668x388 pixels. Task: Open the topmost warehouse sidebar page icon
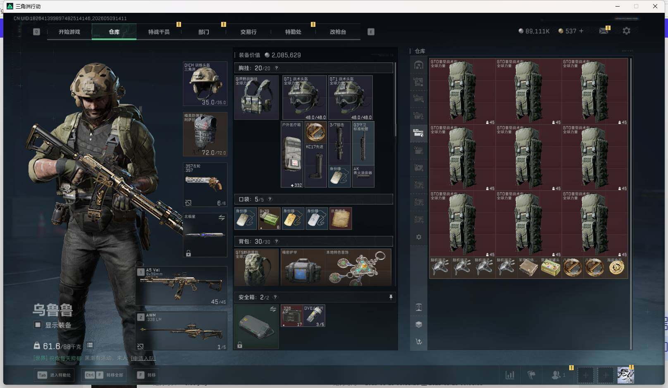[x=418, y=65]
